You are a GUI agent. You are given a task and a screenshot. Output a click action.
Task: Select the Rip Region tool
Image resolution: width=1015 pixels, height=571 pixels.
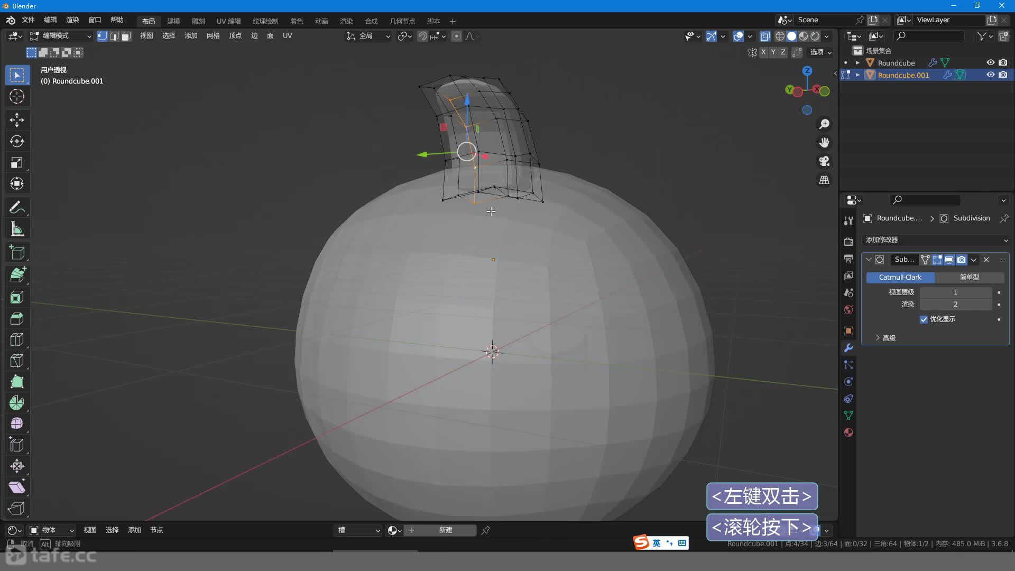17,508
